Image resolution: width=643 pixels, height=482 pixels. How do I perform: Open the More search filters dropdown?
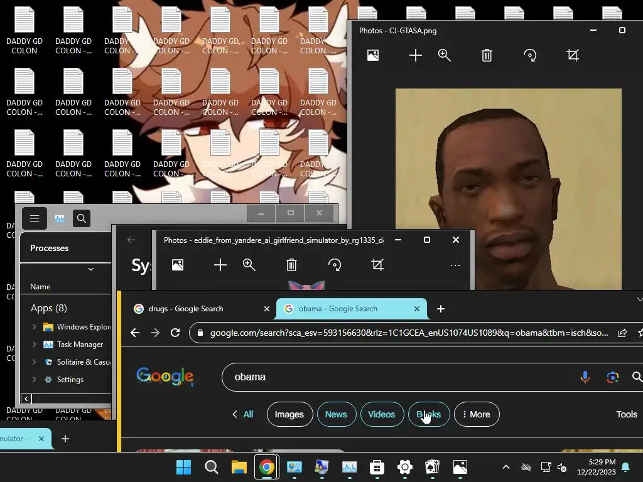pyautogui.click(x=477, y=414)
